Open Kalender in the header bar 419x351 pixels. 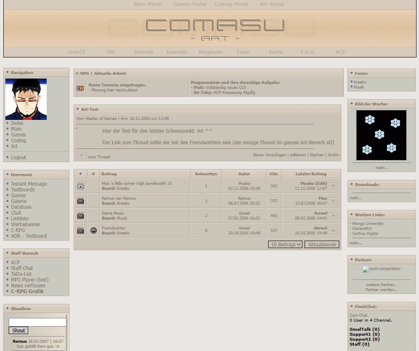pyautogui.click(x=177, y=52)
